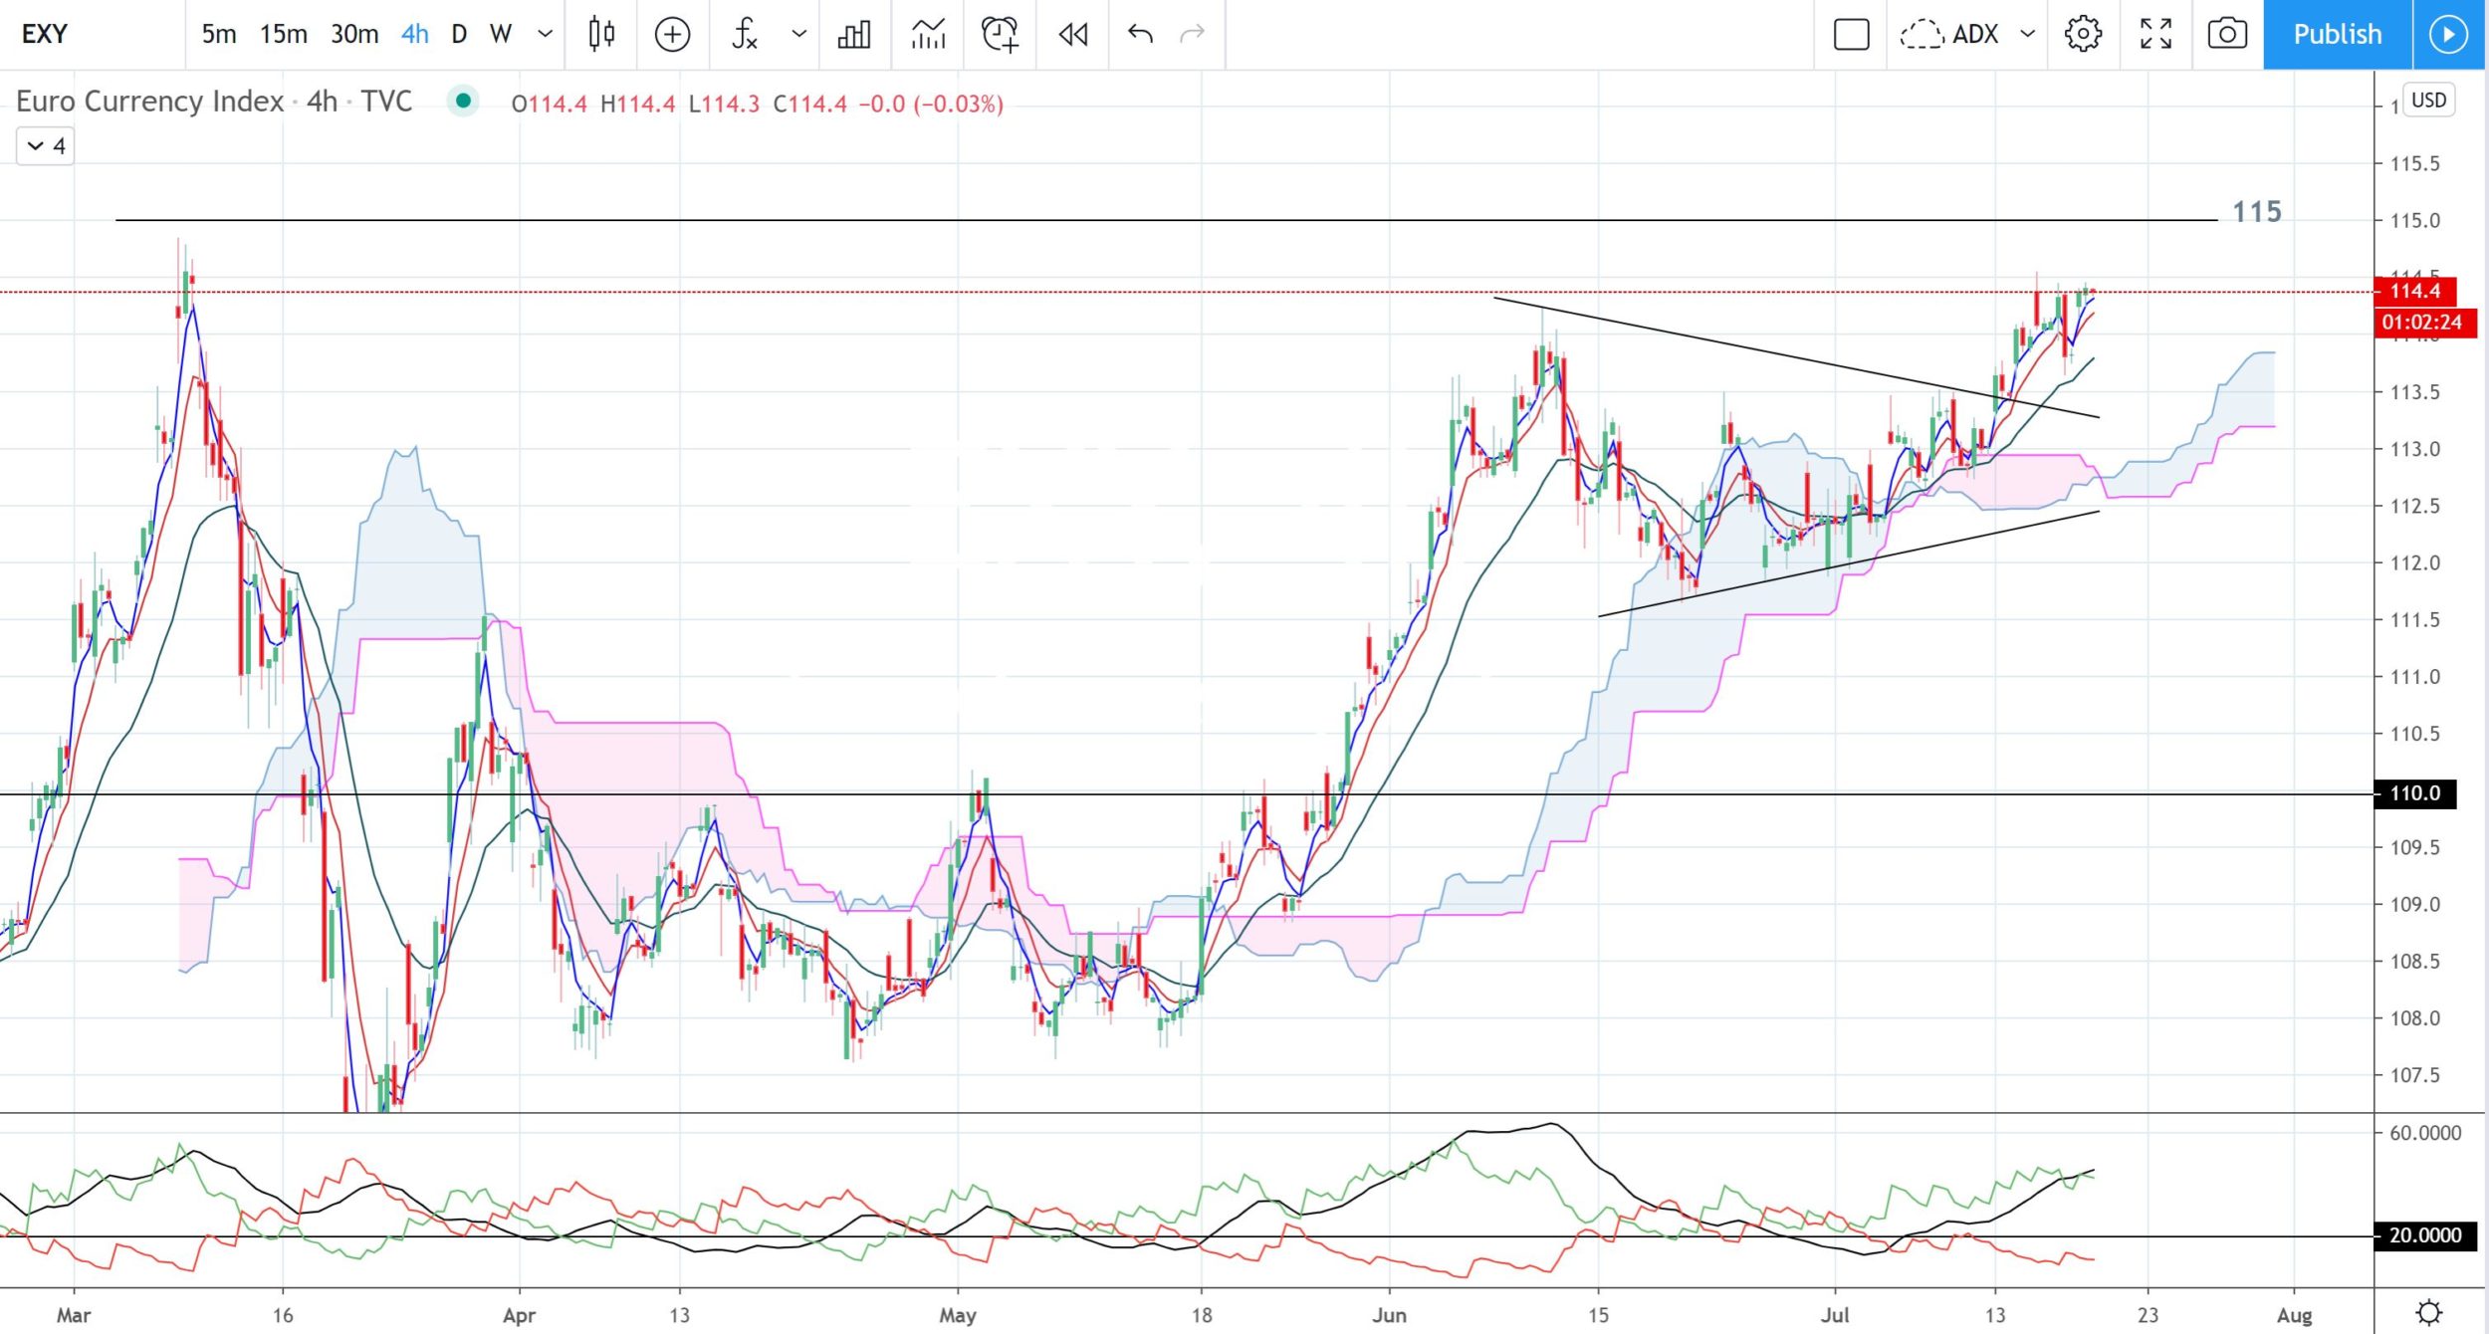This screenshot has height=1334, width=2489.
Task: Click the 115 horizontal line text label
Action: point(2257,212)
